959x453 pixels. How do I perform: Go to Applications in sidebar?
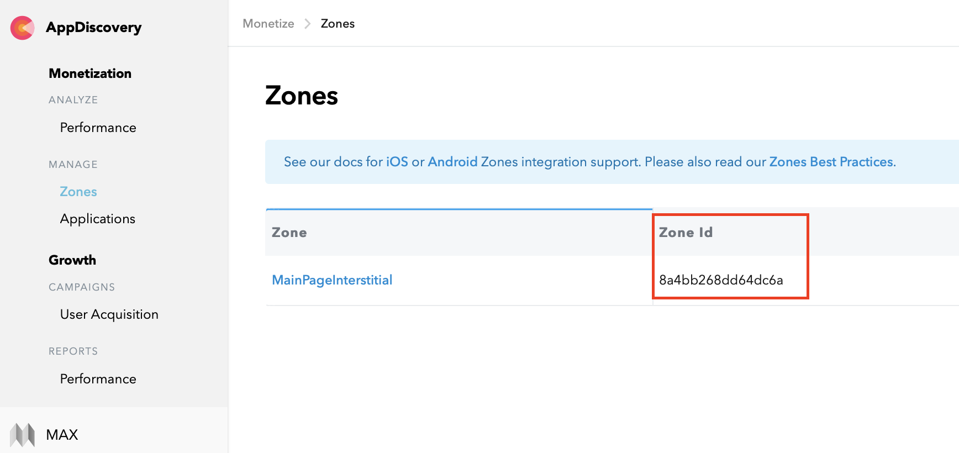pos(98,219)
